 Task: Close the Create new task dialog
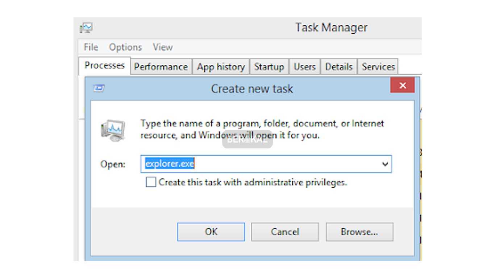(x=403, y=86)
